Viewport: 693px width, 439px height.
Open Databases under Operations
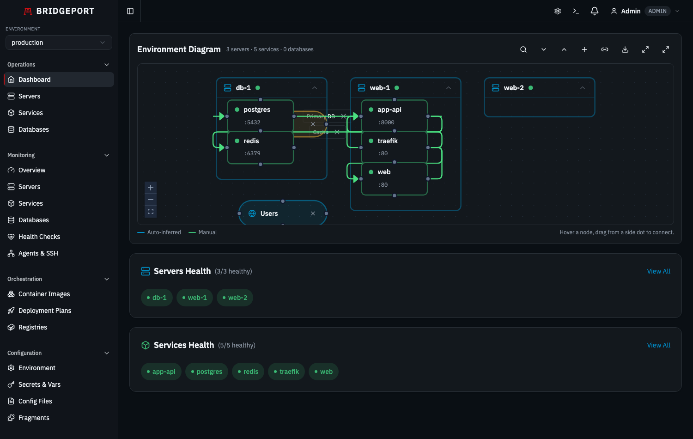tap(59, 129)
